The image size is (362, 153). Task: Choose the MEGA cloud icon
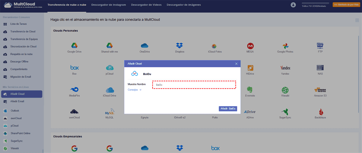click(x=250, y=46)
